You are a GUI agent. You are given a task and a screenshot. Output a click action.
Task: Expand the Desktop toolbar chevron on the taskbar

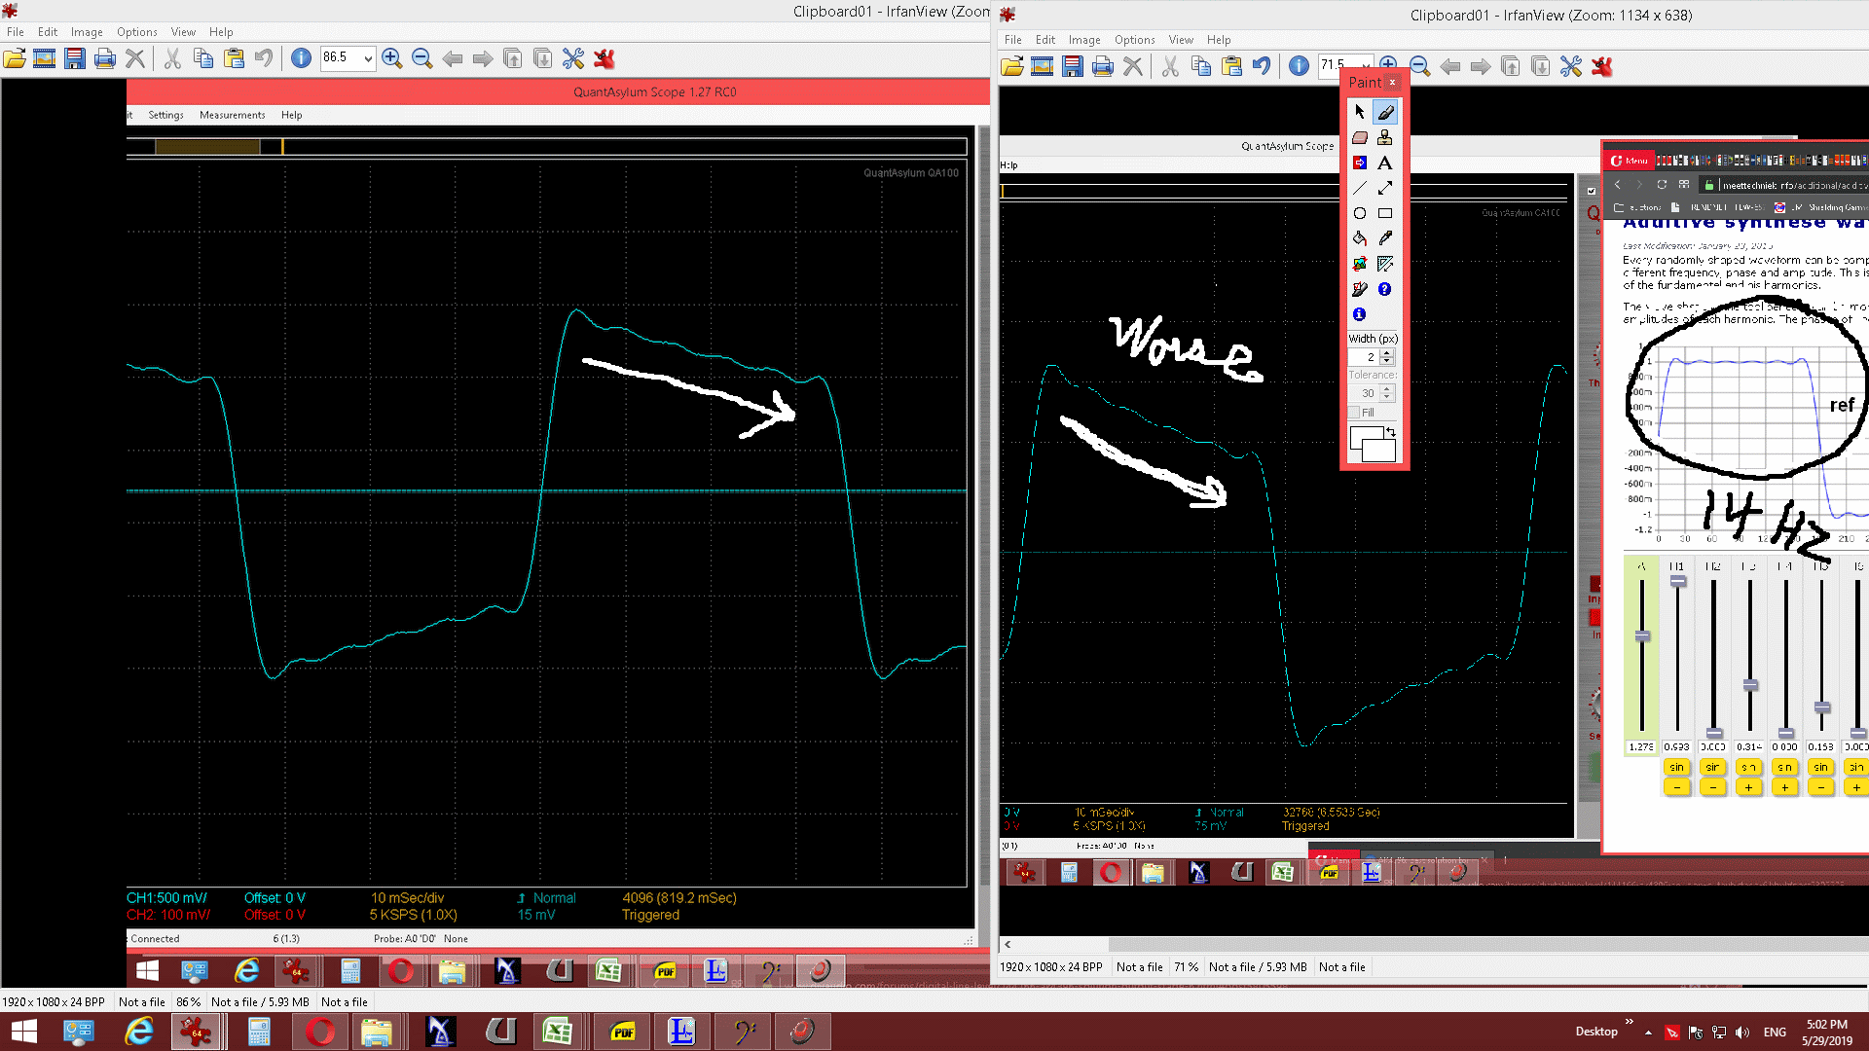[x=1630, y=1021]
